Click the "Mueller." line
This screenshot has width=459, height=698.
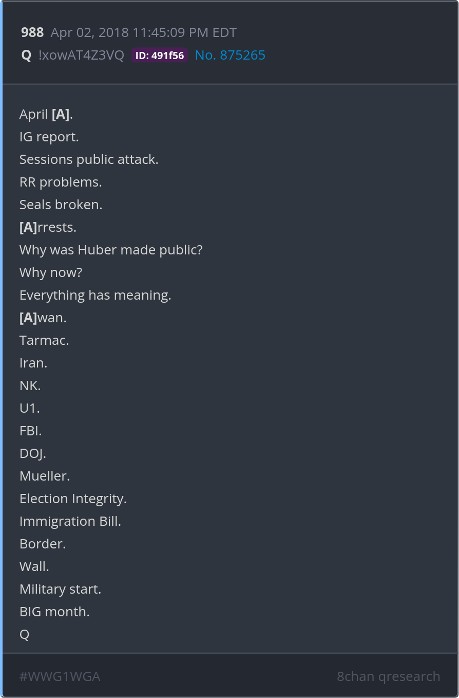[x=45, y=476]
